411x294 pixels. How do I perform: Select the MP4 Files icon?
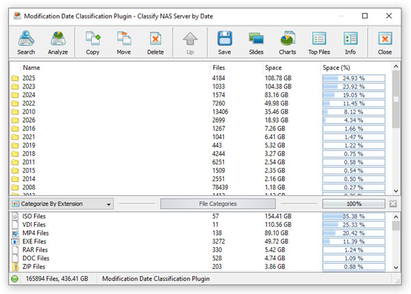point(16,233)
